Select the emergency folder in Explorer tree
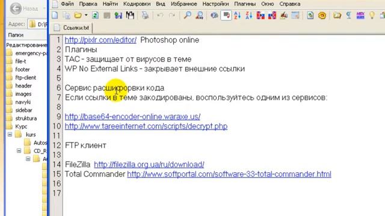The width and height of the screenshot is (385, 216). pos(27,53)
